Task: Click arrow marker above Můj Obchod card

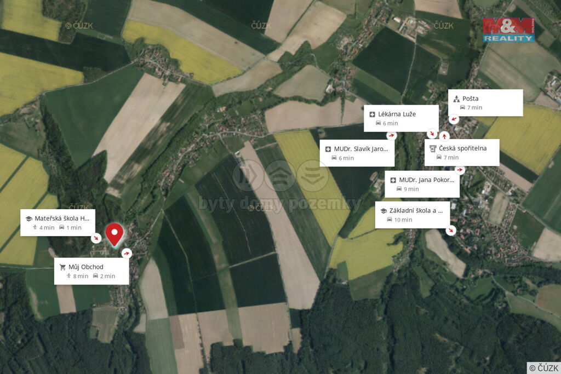Action: coord(127,254)
